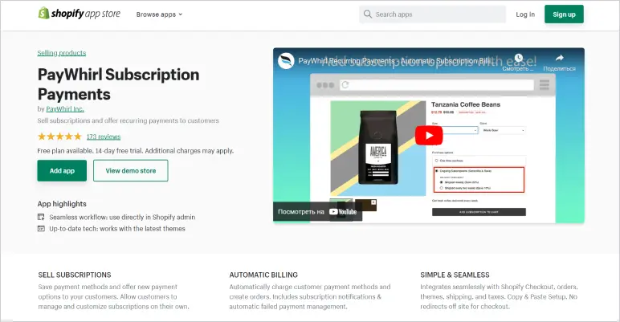Install with the Add app button
Image resolution: width=620 pixels, height=322 pixels.
62,171
